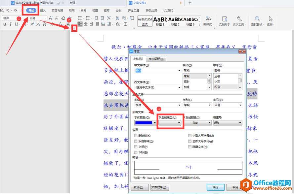Click the 确定 button in font dialog
Viewport: 294px width, 194px height.
click(x=215, y=187)
